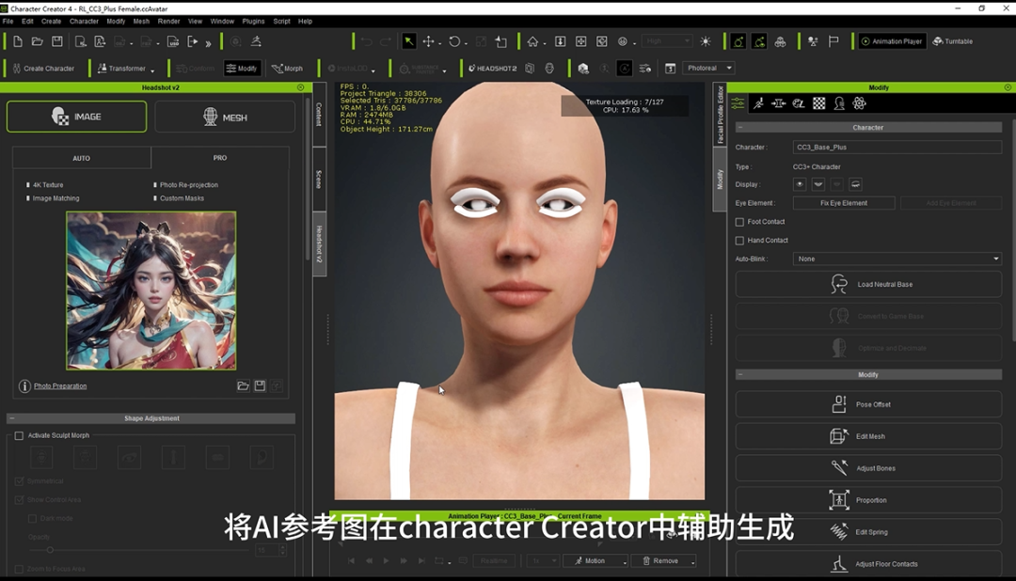
Task: Click the Home view icon
Action: click(x=532, y=41)
